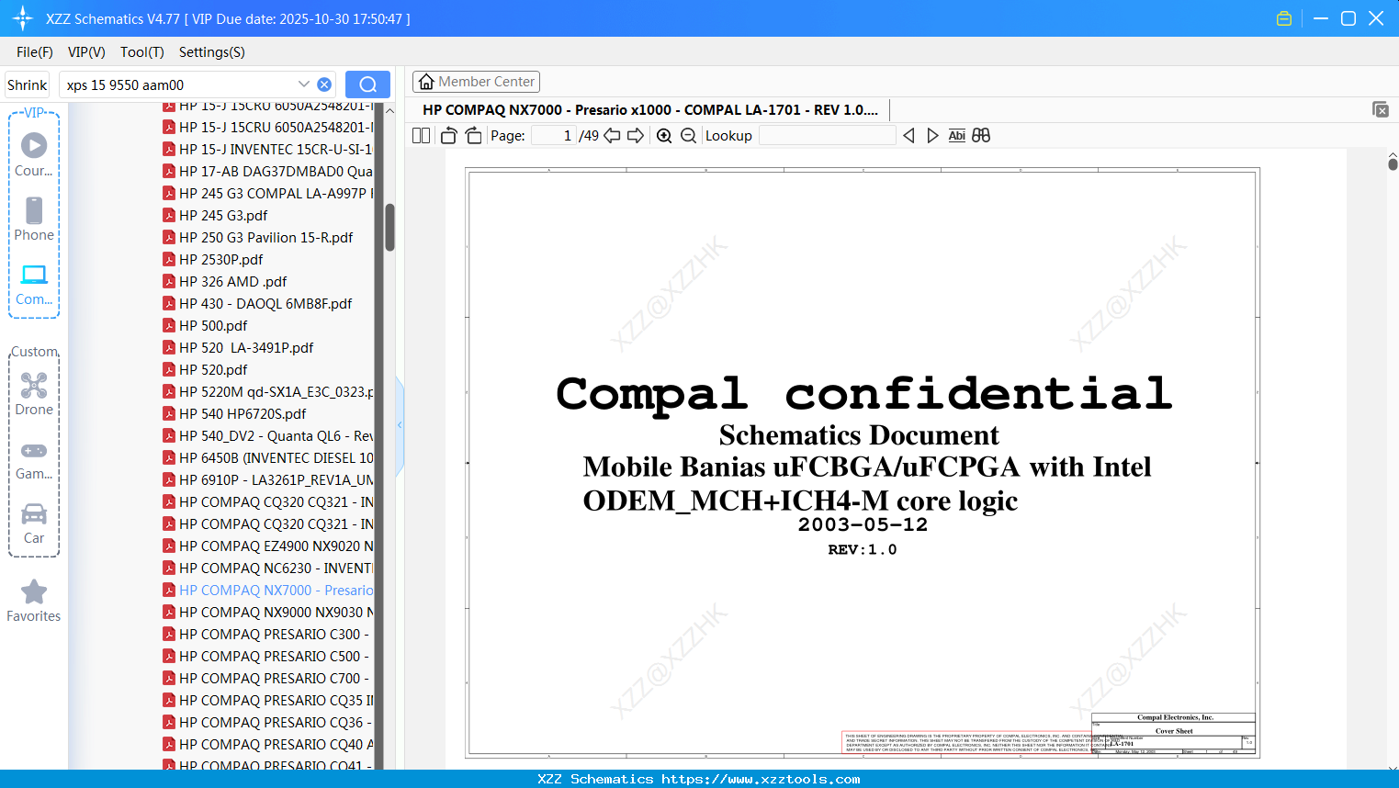
Task: Open HP COMPAQ PRESARIO C300 file
Action: click(x=268, y=635)
